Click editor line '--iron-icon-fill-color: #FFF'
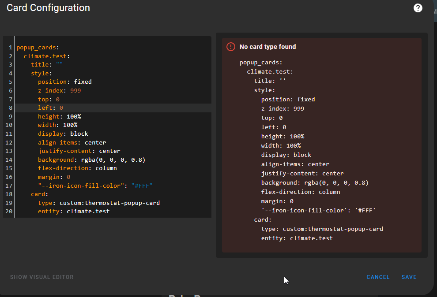Screen dimensions: 437x297 (95, 186)
